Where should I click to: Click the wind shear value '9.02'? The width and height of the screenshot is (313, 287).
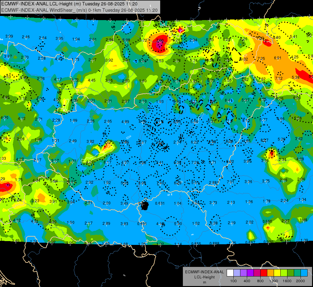click(244, 59)
